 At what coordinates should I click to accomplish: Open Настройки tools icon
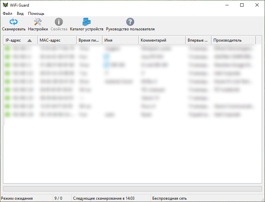(38, 22)
